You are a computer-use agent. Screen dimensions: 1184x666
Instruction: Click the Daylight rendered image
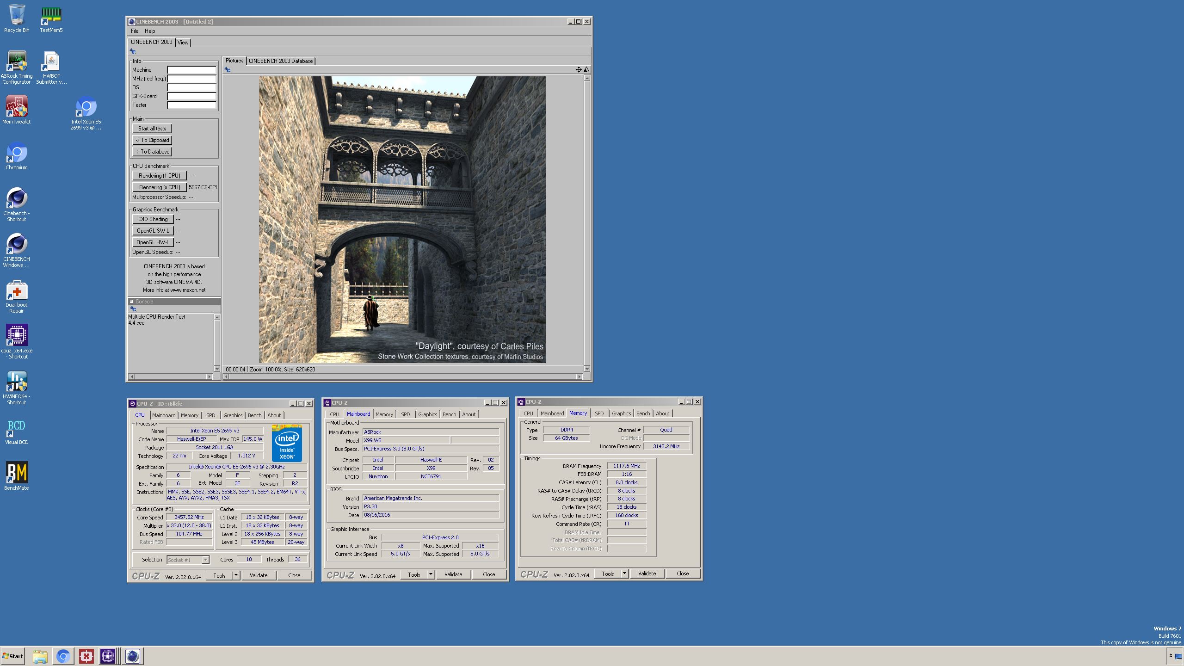pyautogui.click(x=402, y=220)
